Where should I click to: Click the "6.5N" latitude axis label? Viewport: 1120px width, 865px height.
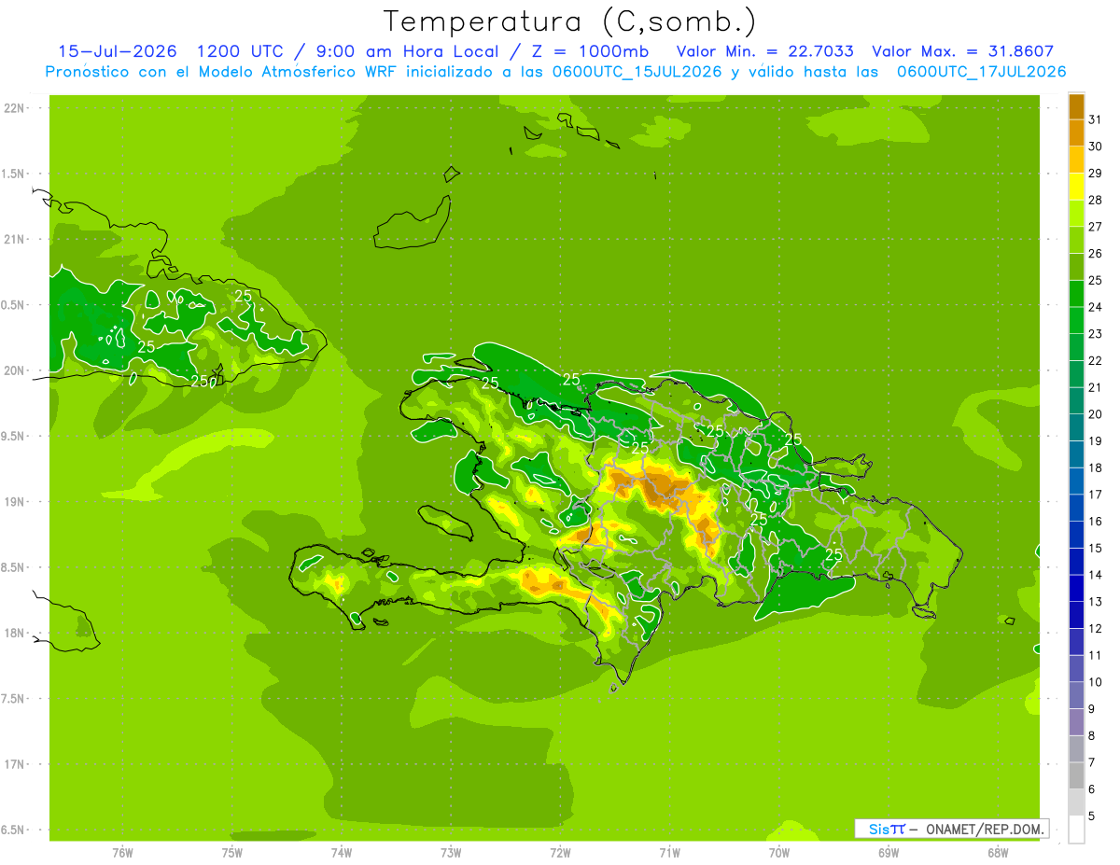[x=14, y=830]
